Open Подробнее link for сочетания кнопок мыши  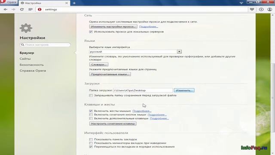(157, 115)
